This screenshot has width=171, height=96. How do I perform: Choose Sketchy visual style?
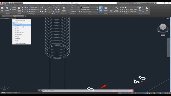coord(22,37)
